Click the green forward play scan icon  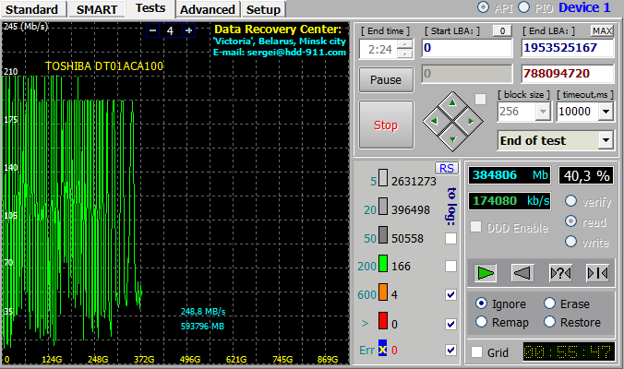[x=486, y=273]
